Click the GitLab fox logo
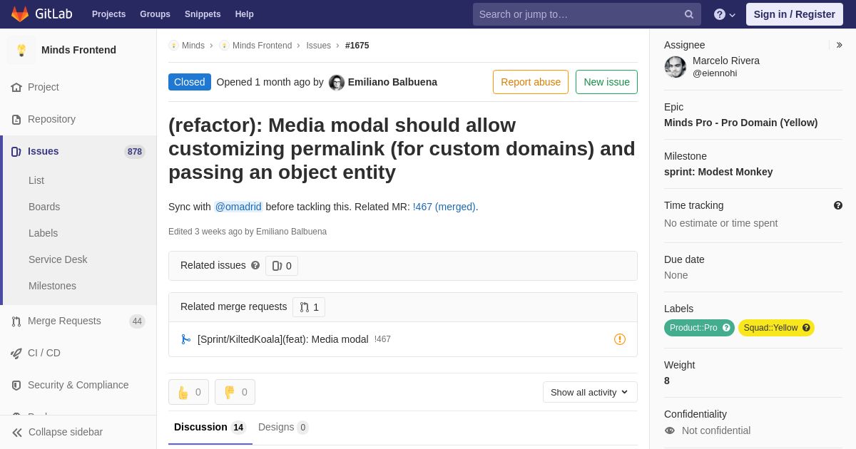 (20, 14)
